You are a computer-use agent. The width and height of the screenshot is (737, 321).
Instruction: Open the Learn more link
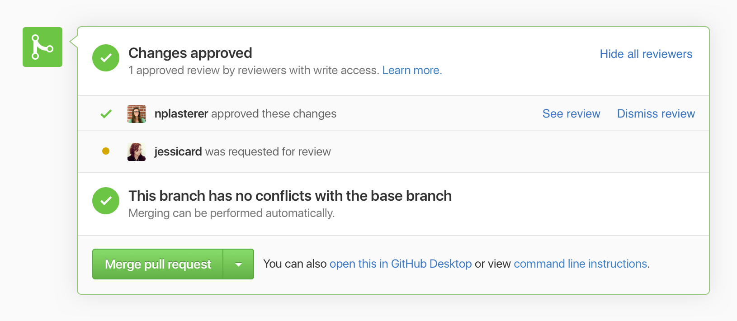412,71
